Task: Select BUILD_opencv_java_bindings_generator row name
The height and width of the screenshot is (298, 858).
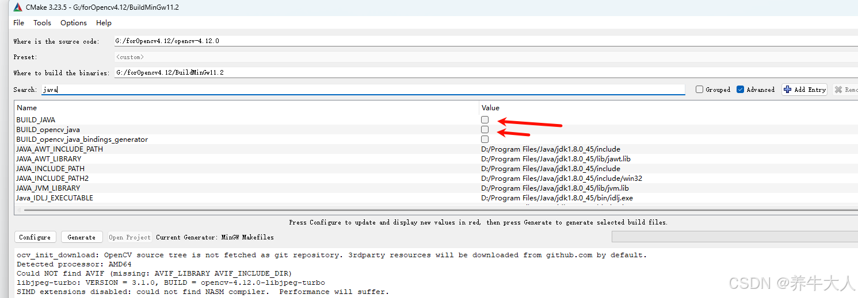Action: pyautogui.click(x=82, y=140)
